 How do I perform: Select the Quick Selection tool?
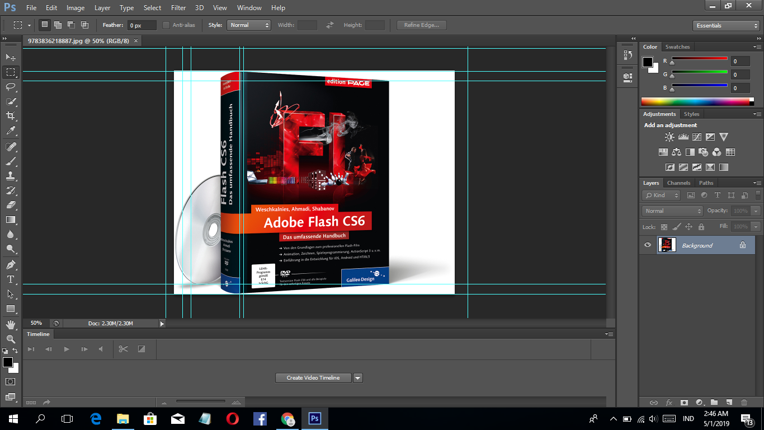click(11, 101)
